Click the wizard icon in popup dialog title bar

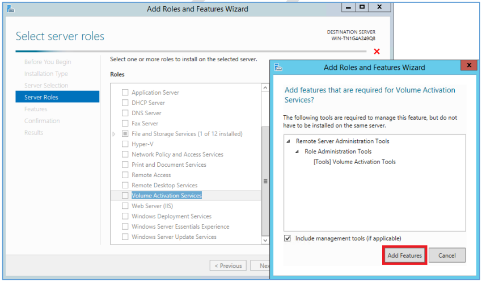[278, 67]
